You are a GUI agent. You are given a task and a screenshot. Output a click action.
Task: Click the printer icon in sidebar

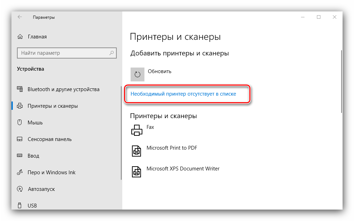20,106
